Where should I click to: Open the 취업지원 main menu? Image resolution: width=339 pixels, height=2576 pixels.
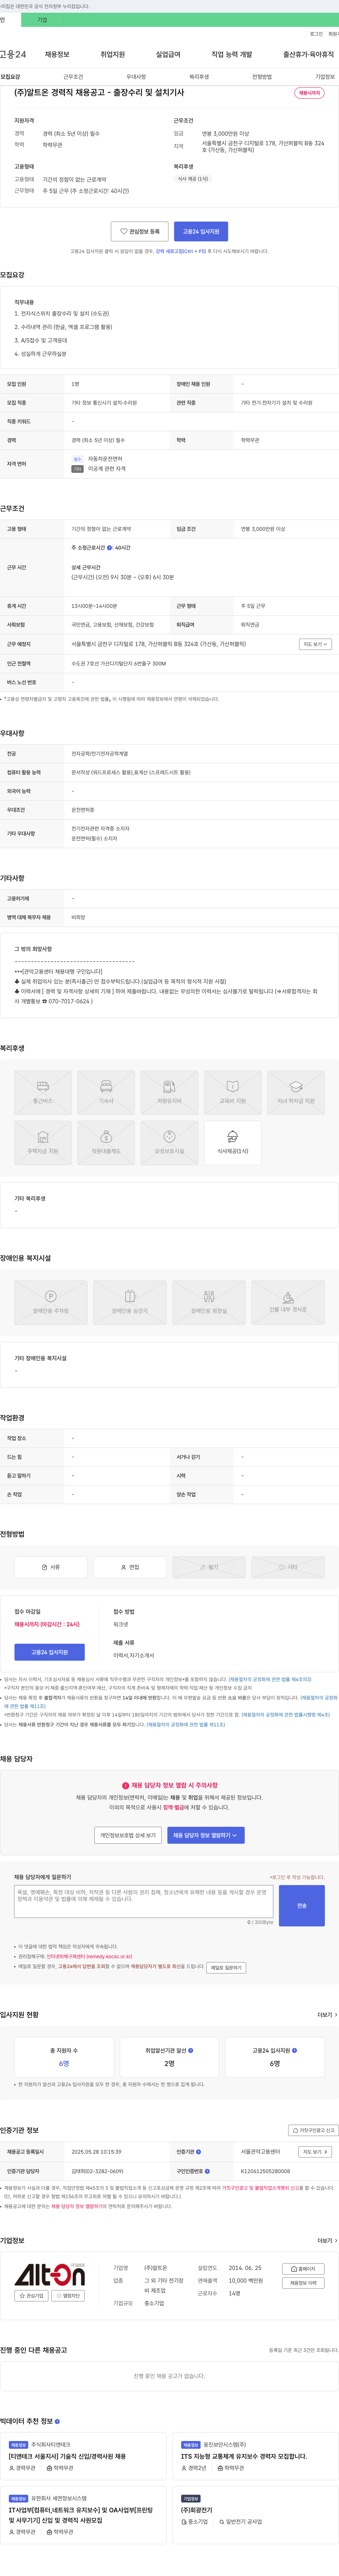tap(113, 54)
